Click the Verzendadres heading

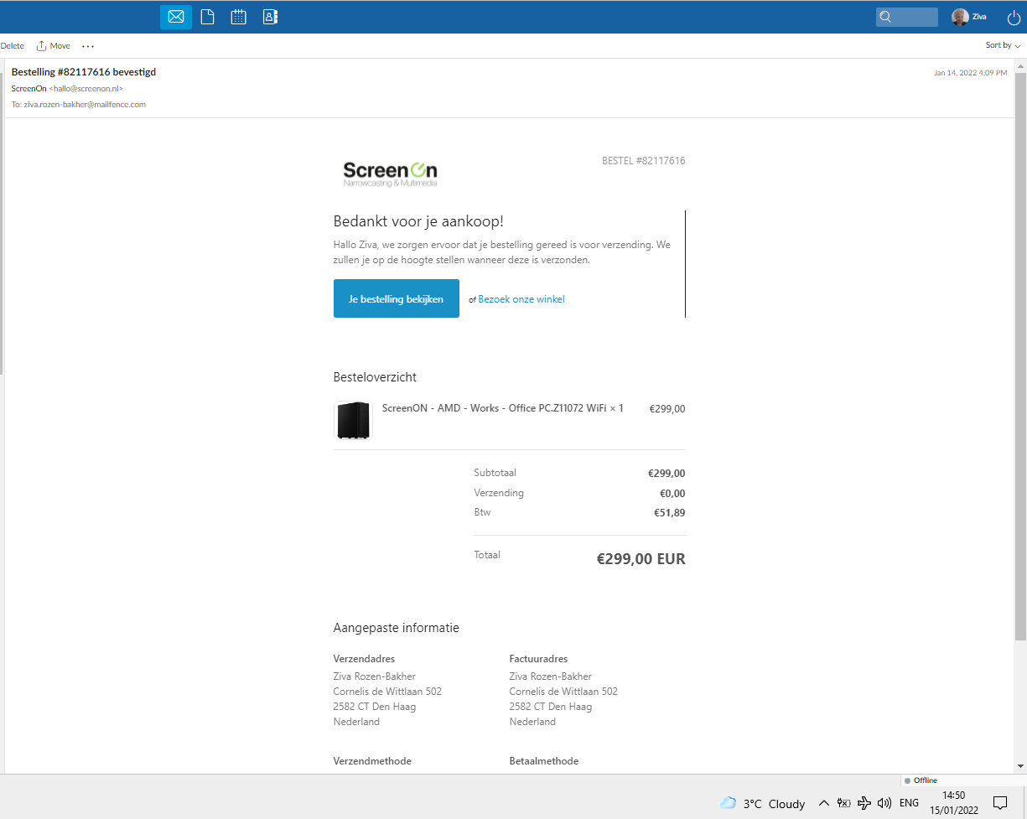(x=364, y=659)
